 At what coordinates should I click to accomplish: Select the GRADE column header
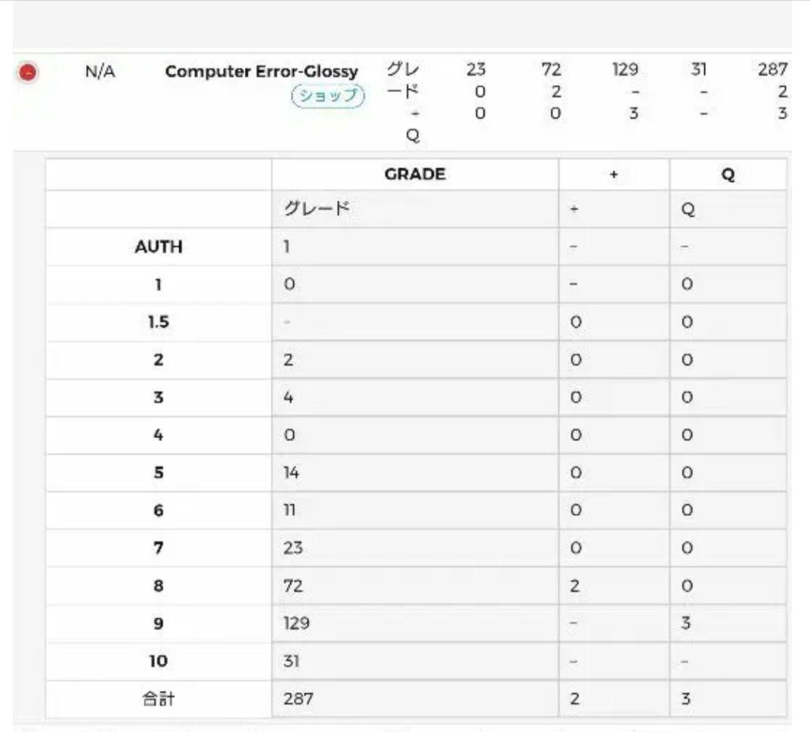point(415,175)
